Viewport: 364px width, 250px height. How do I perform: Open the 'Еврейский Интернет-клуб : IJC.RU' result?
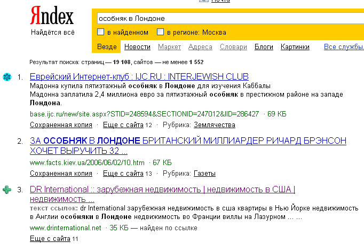click(x=139, y=76)
